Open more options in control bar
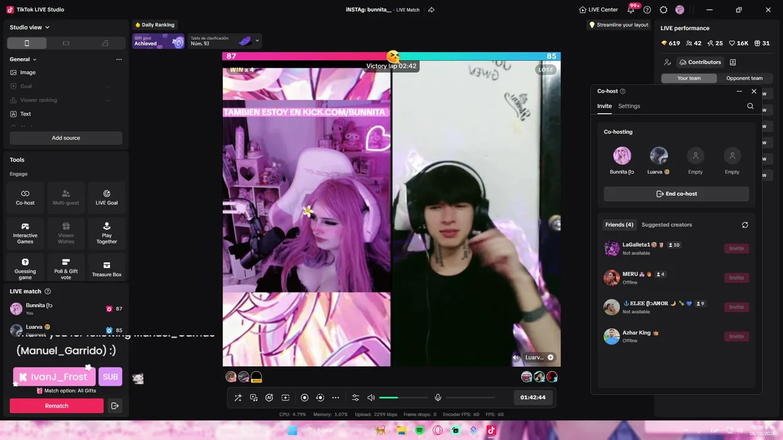 [x=335, y=398]
